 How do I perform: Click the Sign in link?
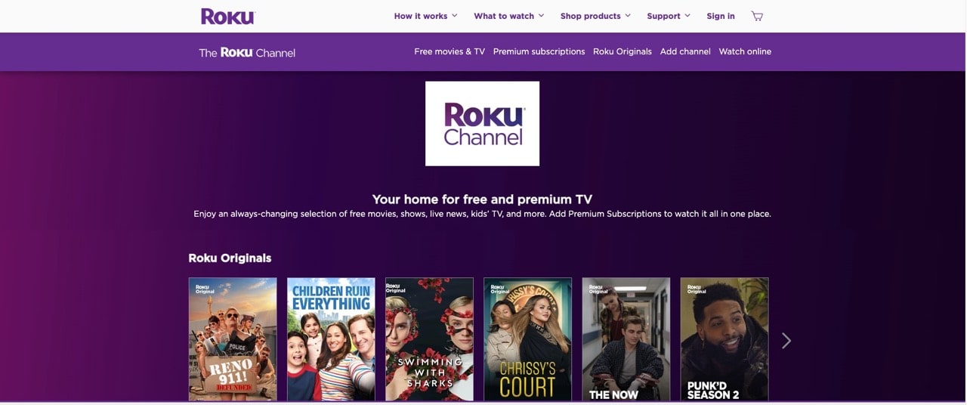click(x=721, y=16)
